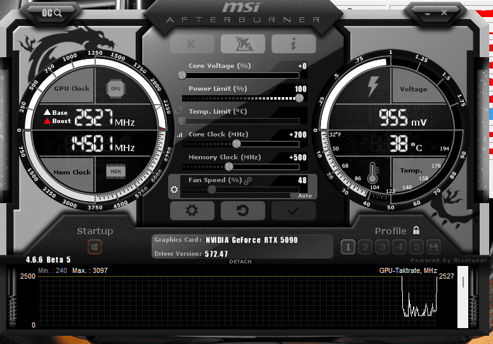Toggle fan speed link icon
Image resolution: width=493 pixels, height=344 pixels.
[x=247, y=181]
